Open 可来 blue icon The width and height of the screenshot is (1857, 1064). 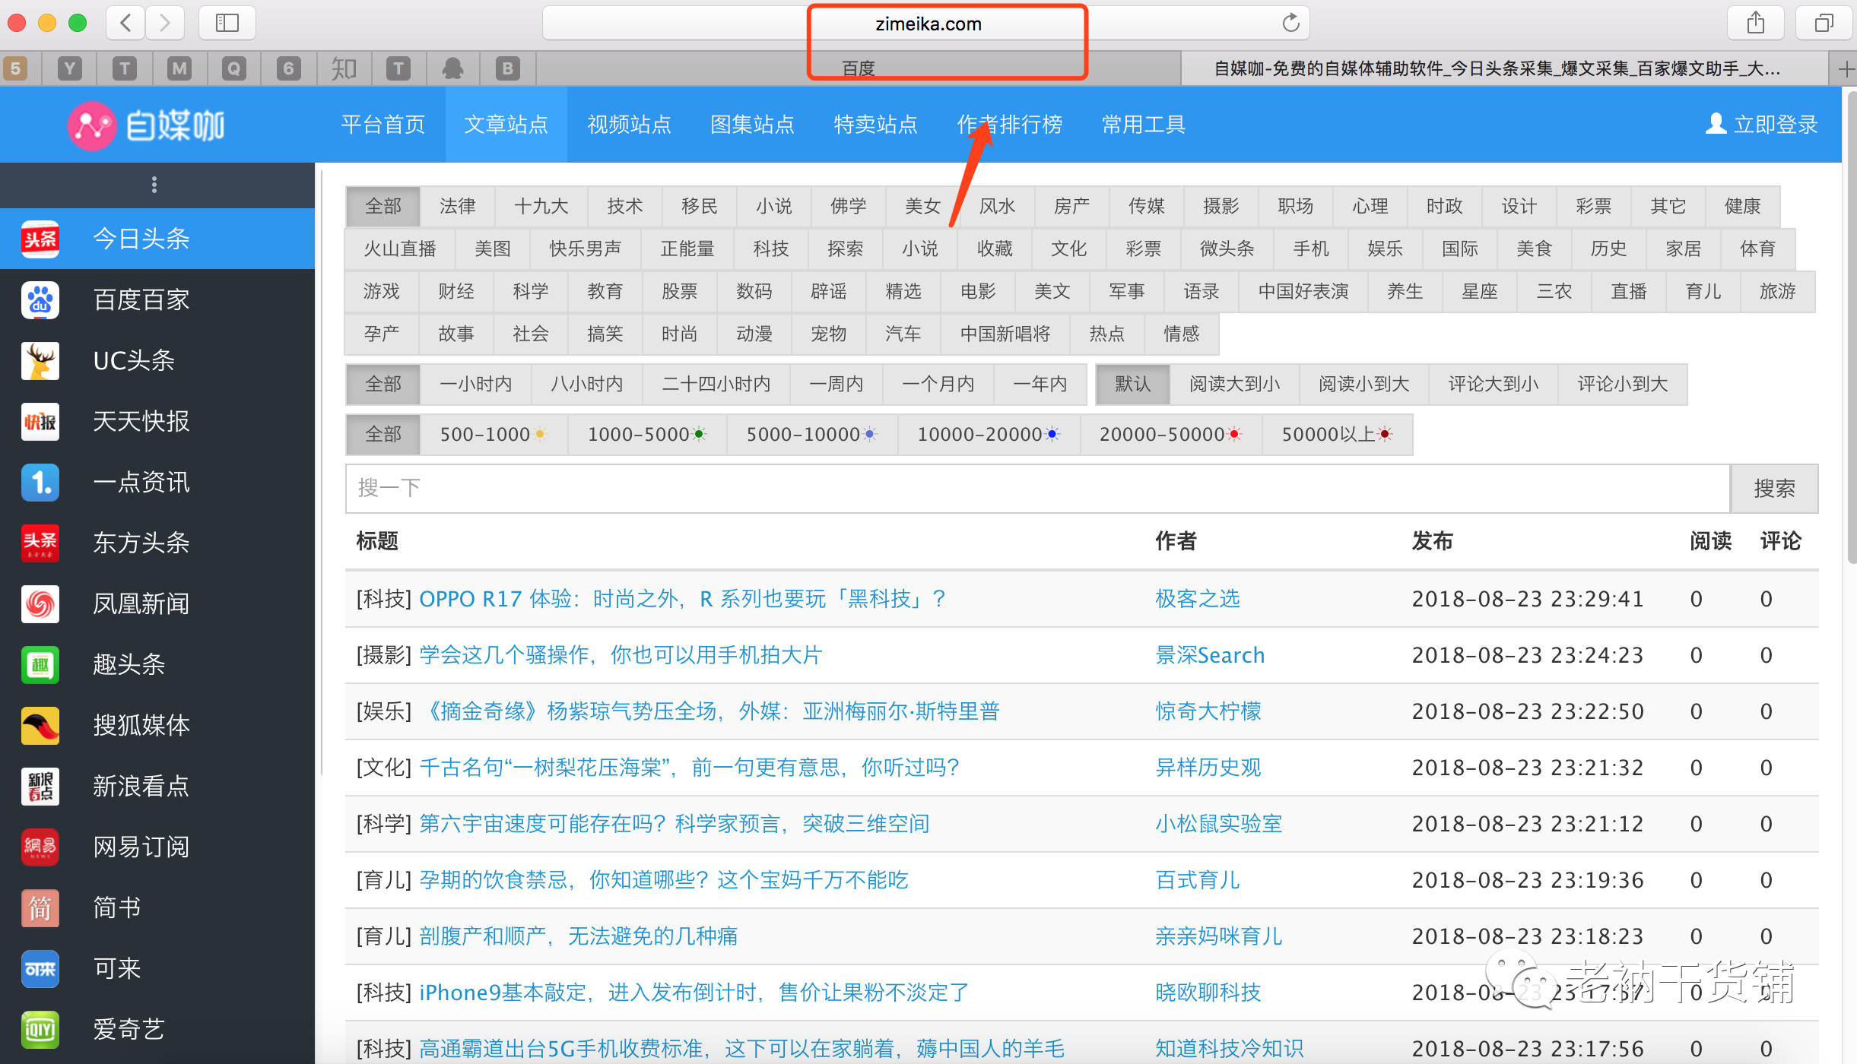coord(40,968)
